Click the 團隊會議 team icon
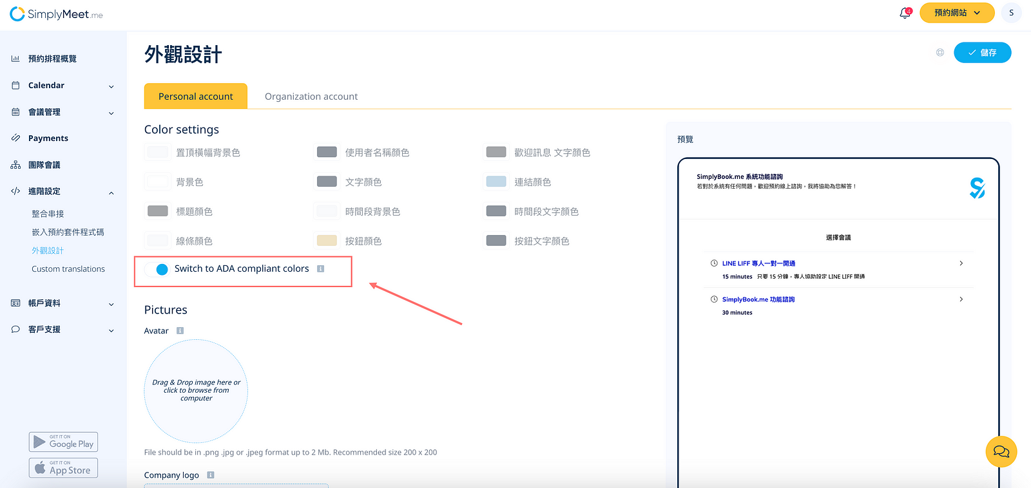Screen dimensions: 1031x488 pos(15,165)
